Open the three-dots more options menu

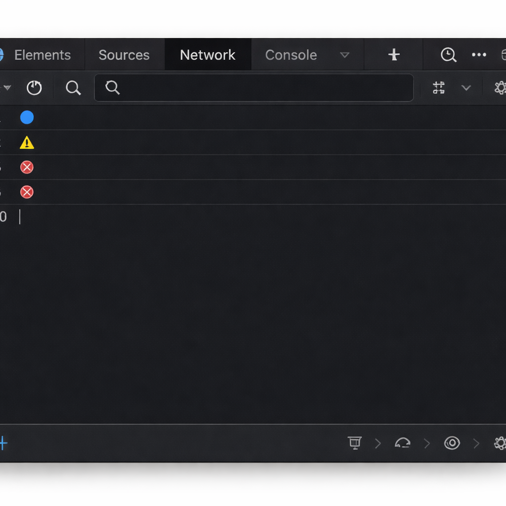[x=479, y=55]
